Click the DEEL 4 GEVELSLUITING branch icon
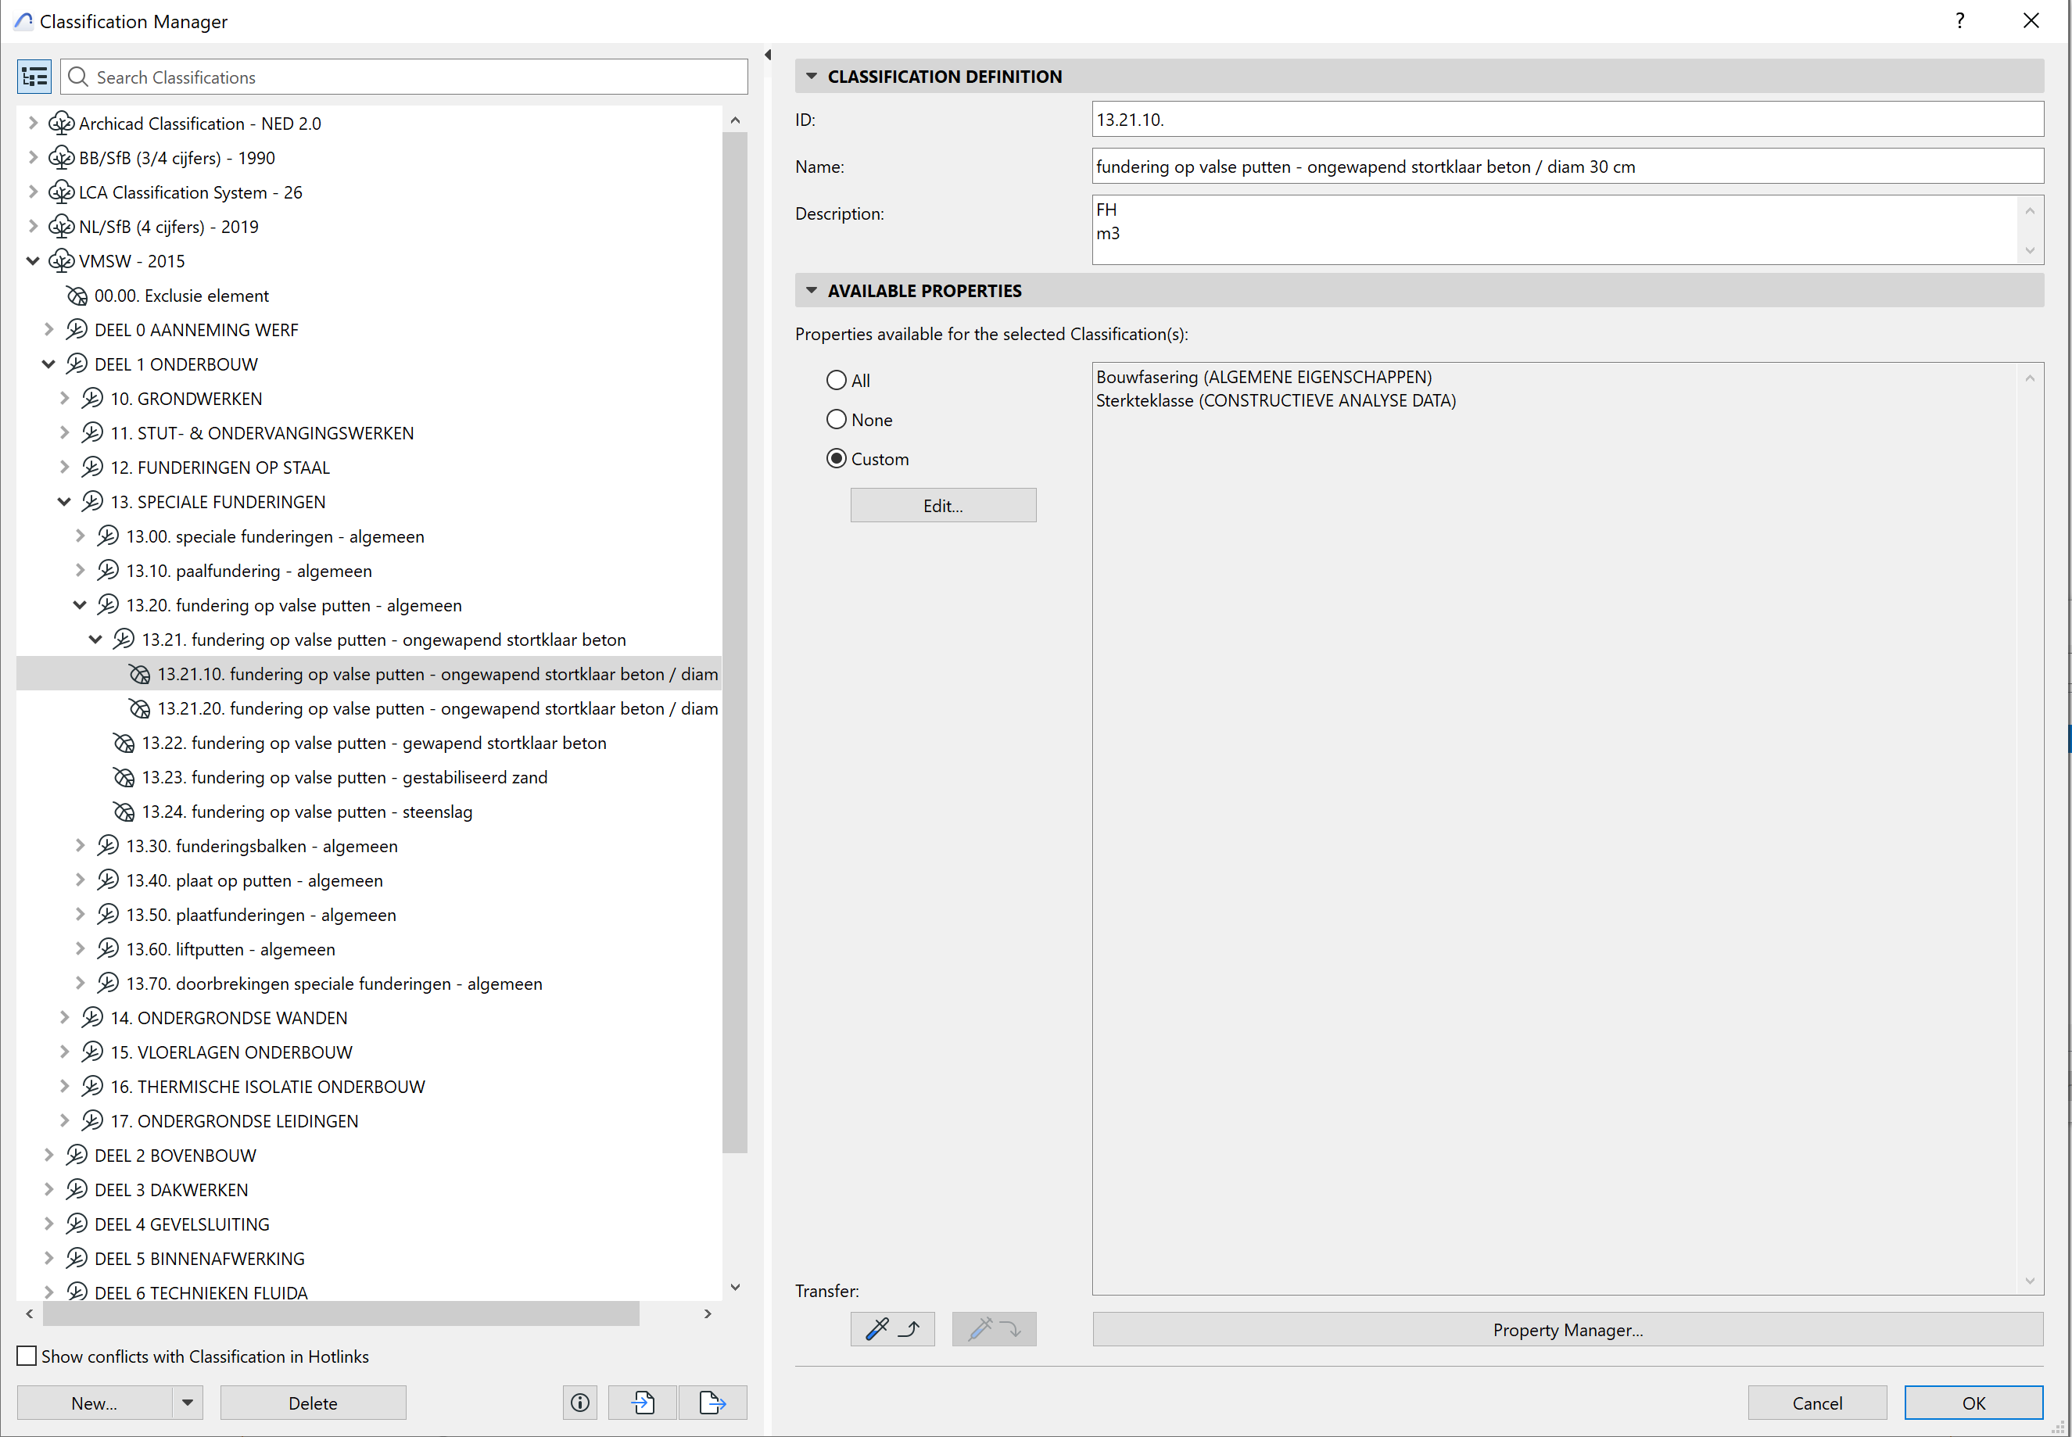 [77, 1224]
